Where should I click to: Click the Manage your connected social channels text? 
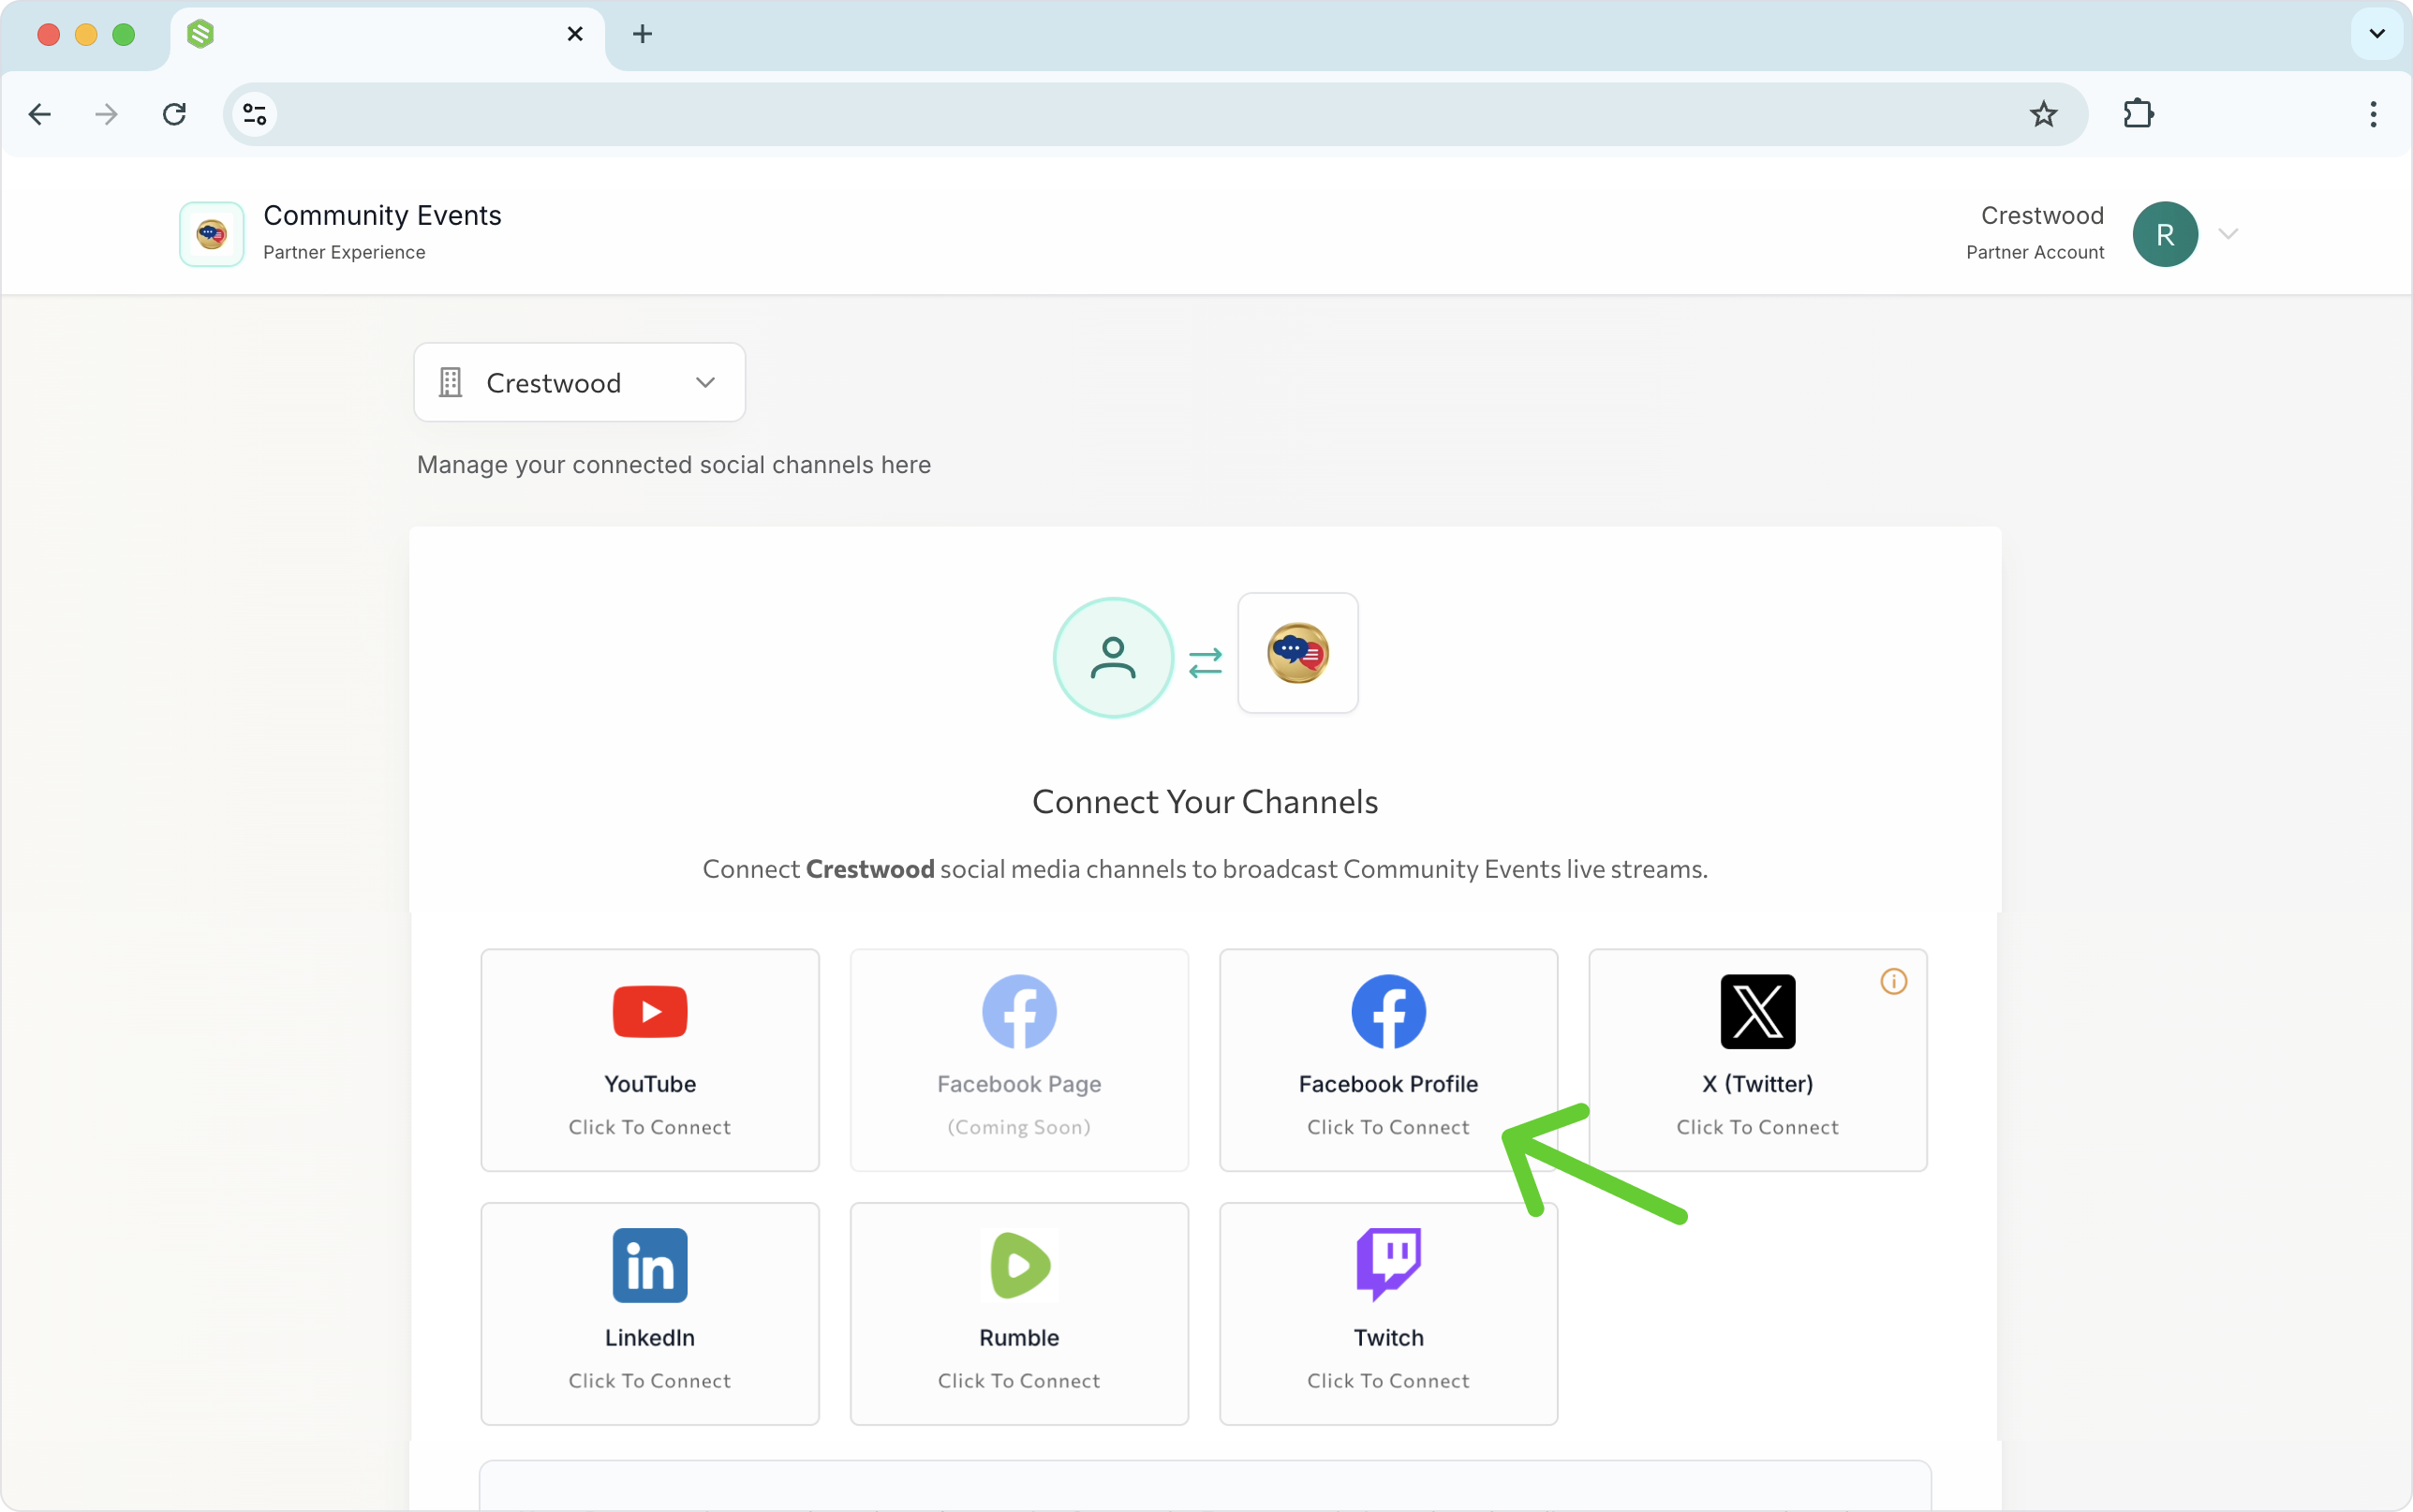674,465
